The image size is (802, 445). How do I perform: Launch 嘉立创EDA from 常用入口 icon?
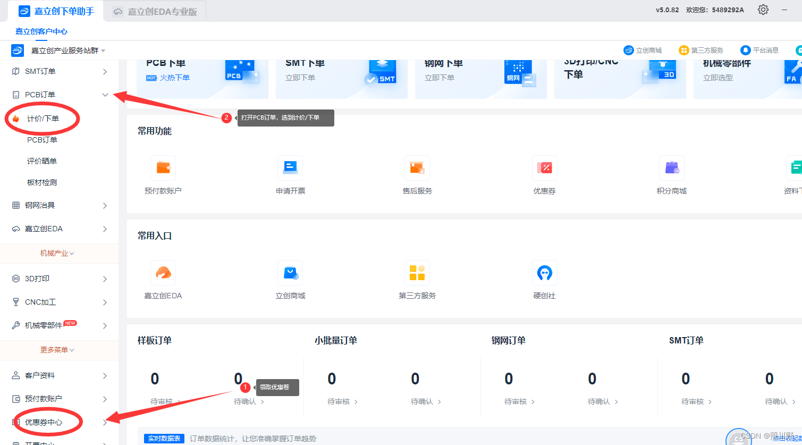click(x=163, y=273)
